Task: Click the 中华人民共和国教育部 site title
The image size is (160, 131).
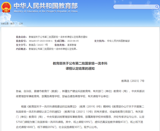Action: point(46,6)
